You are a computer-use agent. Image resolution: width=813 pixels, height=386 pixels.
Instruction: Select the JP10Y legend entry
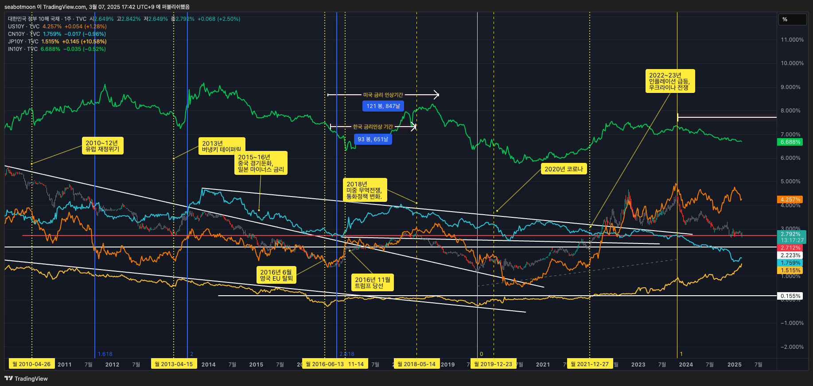click(x=23, y=42)
